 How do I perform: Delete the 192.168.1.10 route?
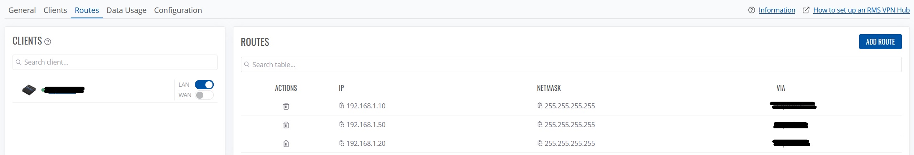pos(286,106)
